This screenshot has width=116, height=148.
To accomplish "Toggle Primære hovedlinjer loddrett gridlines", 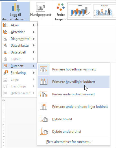I will pos(74,82).
